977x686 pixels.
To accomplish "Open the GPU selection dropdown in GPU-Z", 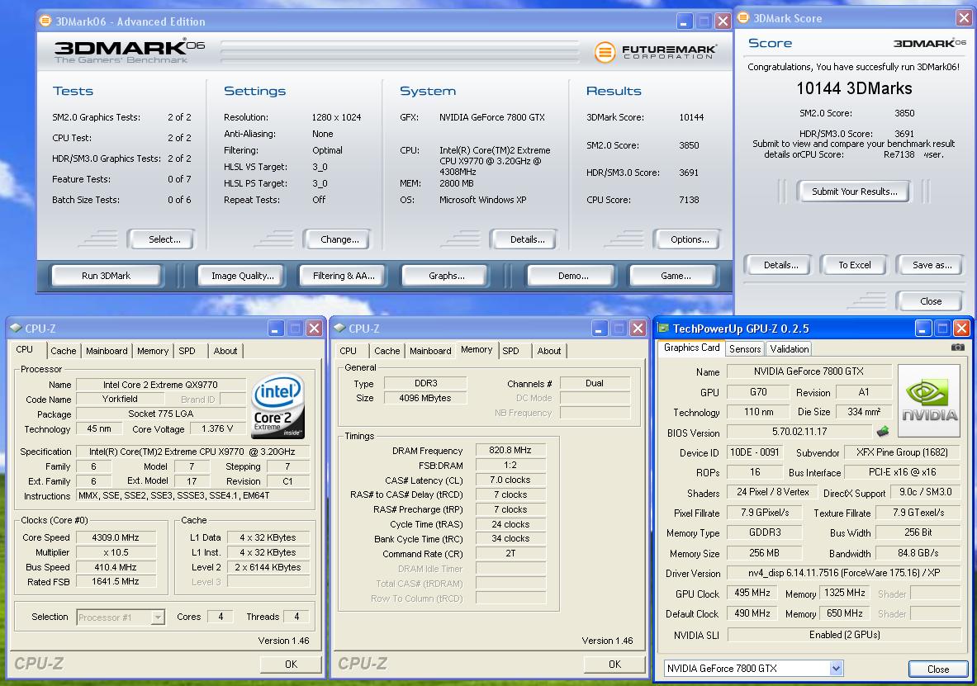I will pyautogui.click(x=836, y=668).
